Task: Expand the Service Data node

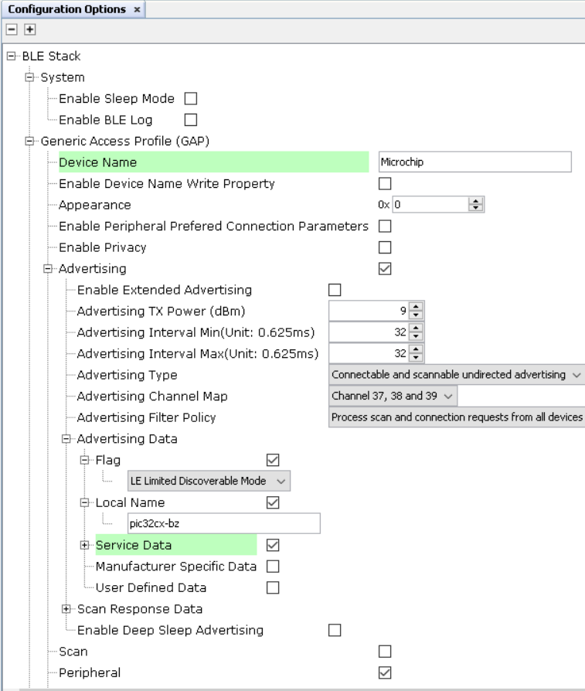Action: (x=84, y=545)
